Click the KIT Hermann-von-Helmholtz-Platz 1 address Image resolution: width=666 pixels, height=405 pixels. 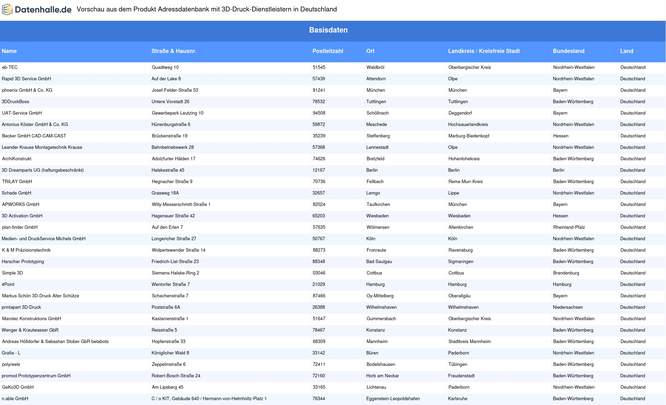pos(209,399)
